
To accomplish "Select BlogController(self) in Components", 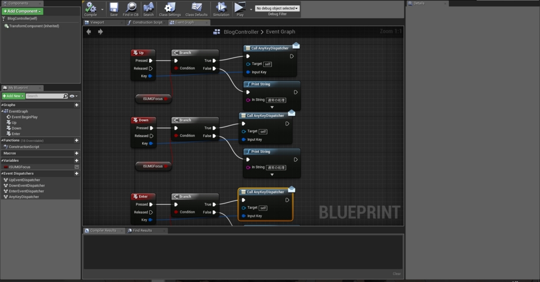I will click(22, 18).
